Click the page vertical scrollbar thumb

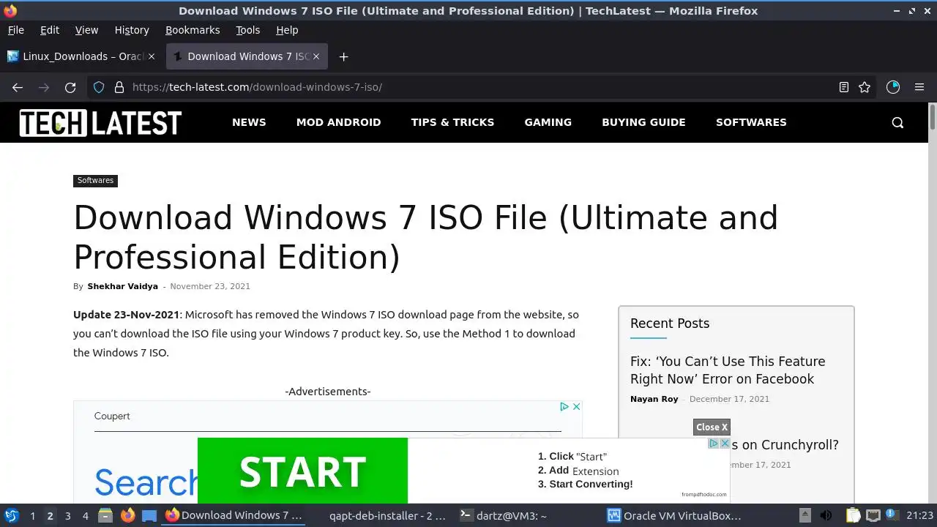click(x=932, y=117)
